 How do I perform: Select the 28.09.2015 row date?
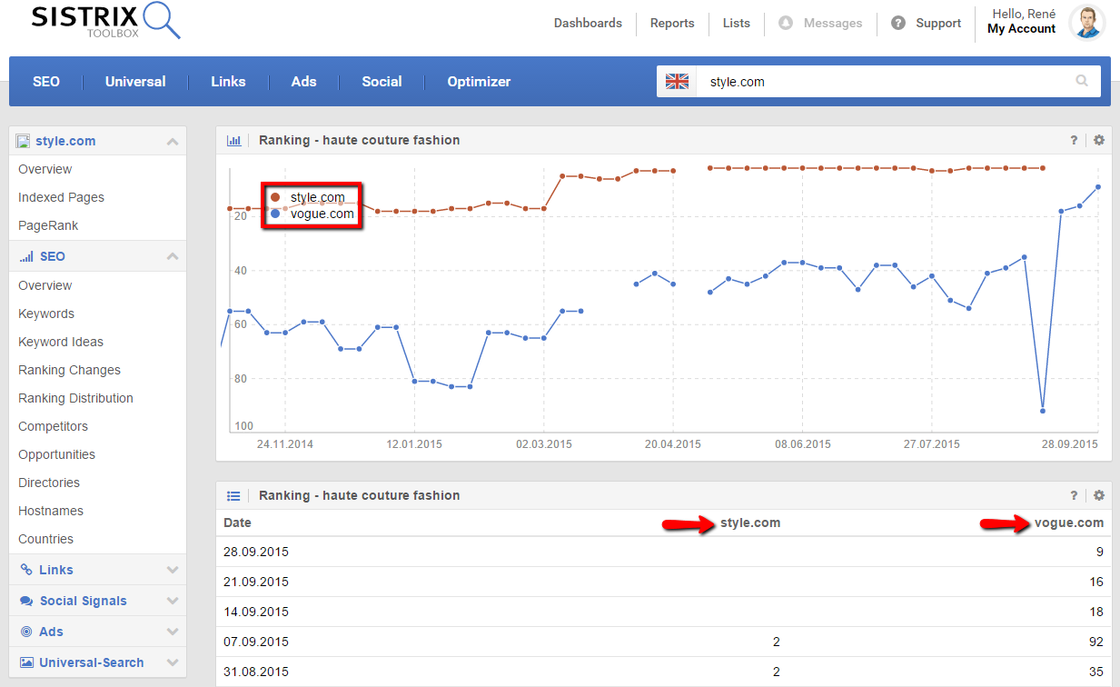click(256, 552)
